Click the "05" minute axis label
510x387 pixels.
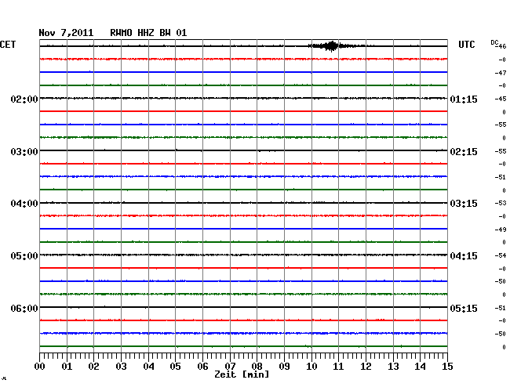175,366
